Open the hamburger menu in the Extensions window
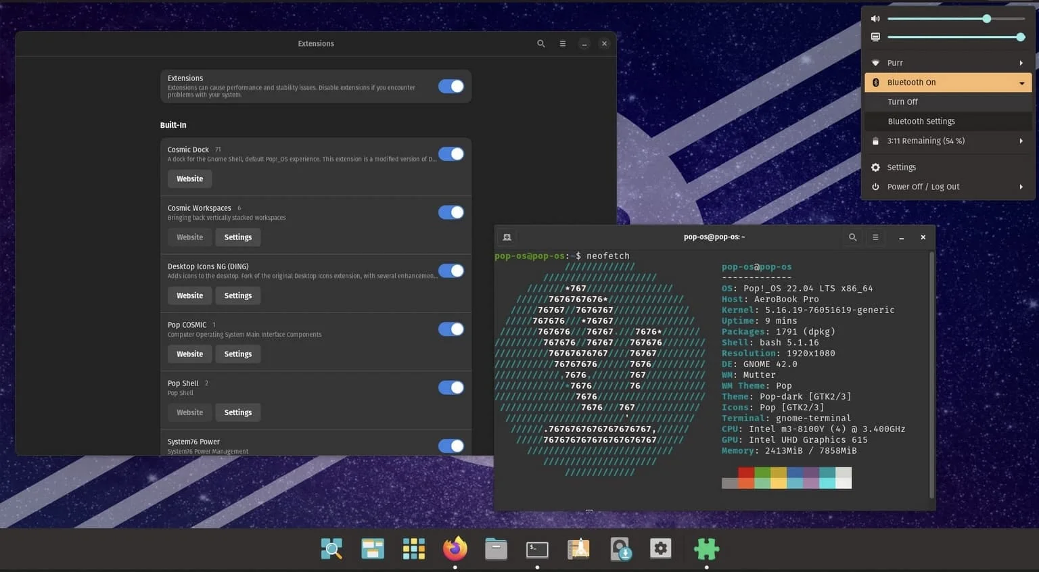This screenshot has width=1039, height=572. pos(563,43)
